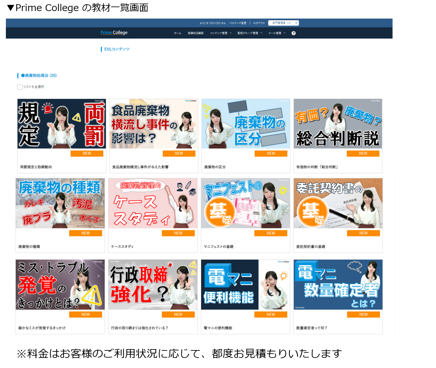Open the ケーススタディ thumbnail image

153,203
